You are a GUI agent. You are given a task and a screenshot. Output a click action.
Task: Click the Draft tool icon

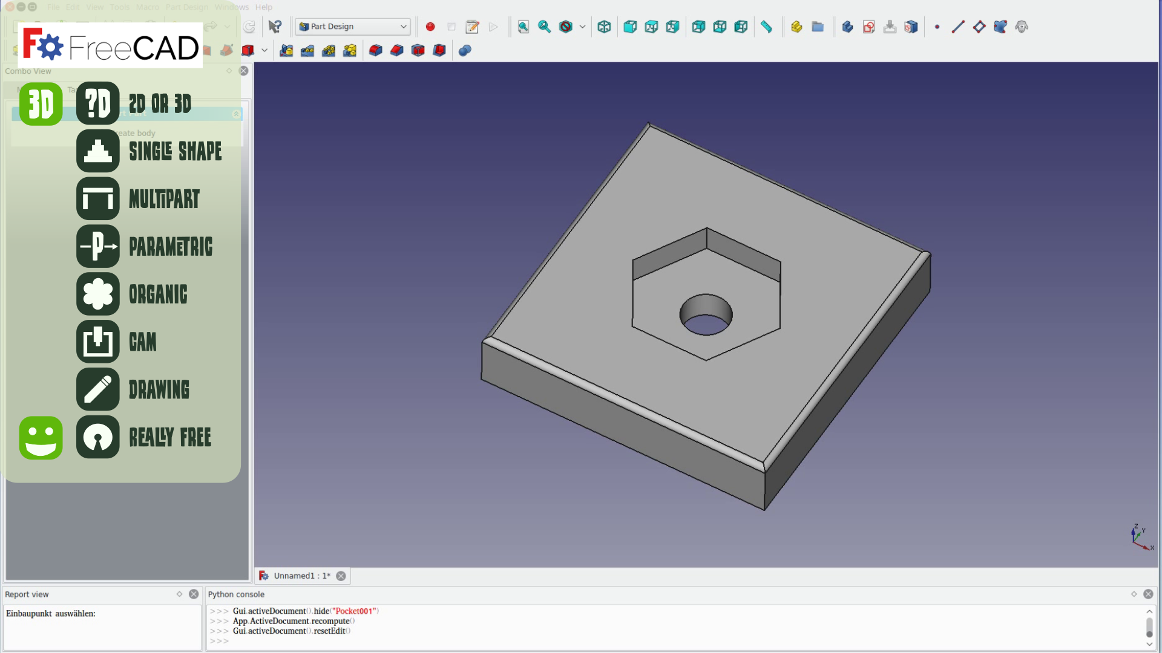[x=418, y=50]
